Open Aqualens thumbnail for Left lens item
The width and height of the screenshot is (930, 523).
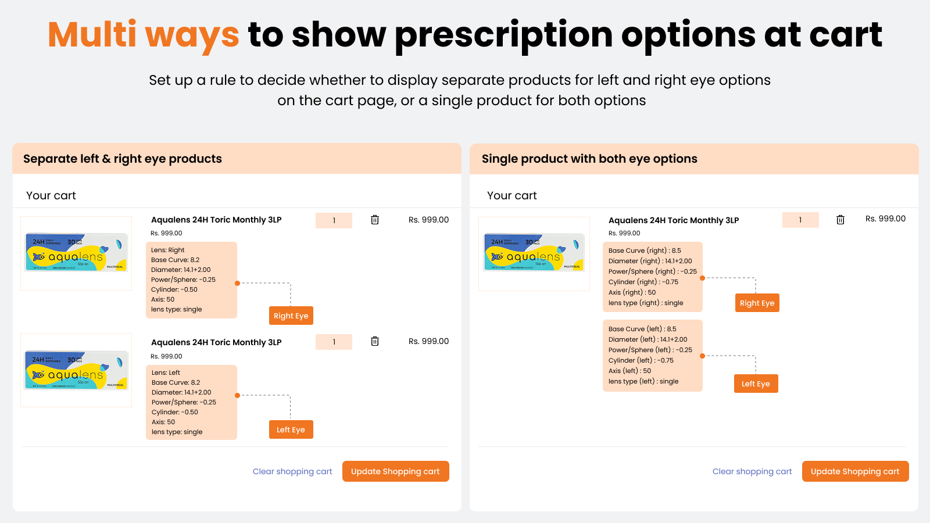coord(76,370)
